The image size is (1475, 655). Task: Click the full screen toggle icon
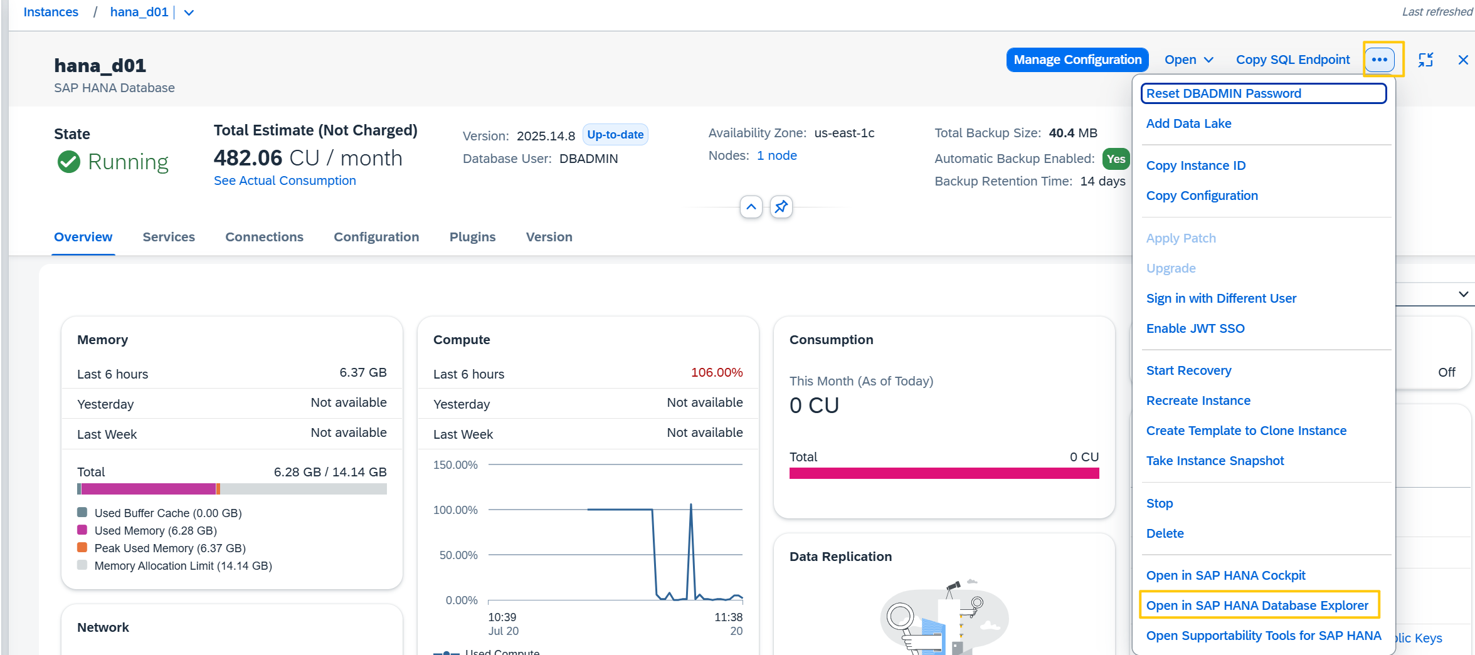point(1425,60)
